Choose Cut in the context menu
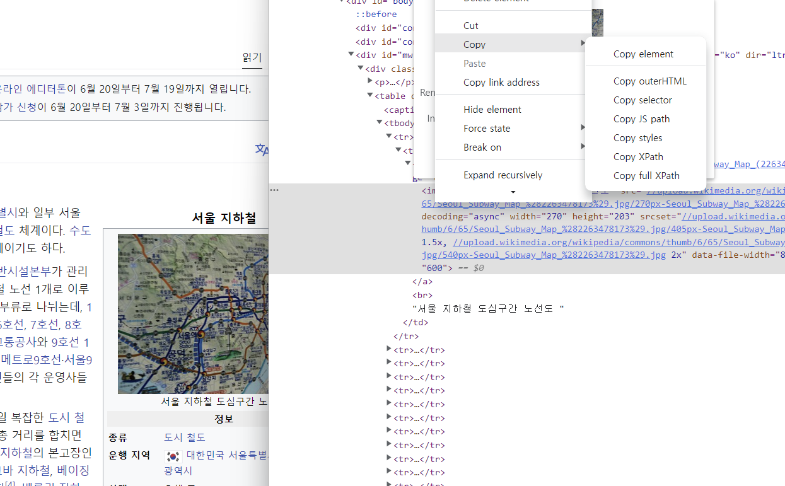The width and height of the screenshot is (785, 486). pyautogui.click(x=513, y=25)
